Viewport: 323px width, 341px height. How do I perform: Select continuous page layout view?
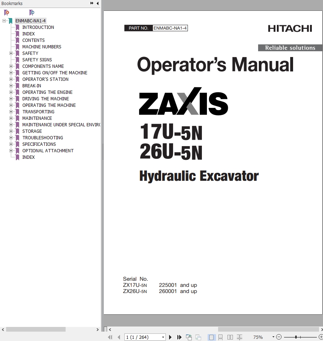pos(221,337)
